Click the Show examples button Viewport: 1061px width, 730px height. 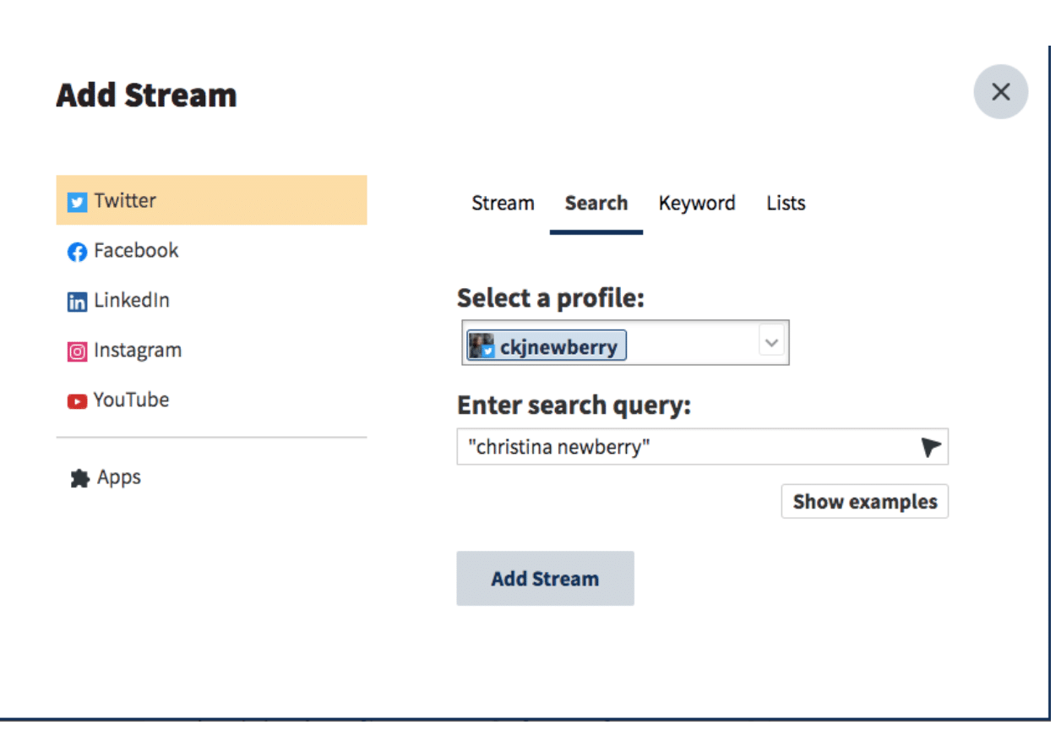point(864,501)
